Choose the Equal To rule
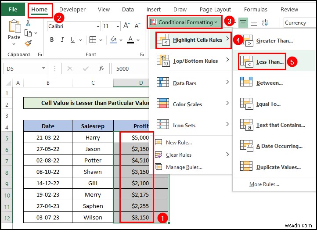 tap(274, 104)
